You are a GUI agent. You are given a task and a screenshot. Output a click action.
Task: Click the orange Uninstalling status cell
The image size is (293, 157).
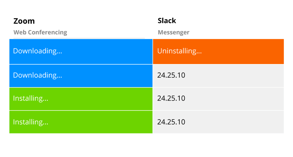(x=218, y=51)
